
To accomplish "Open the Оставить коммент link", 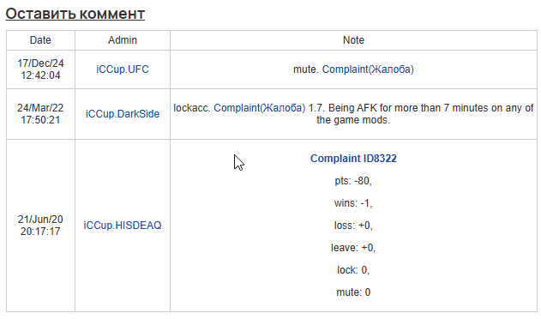I will pyautogui.click(x=75, y=14).
